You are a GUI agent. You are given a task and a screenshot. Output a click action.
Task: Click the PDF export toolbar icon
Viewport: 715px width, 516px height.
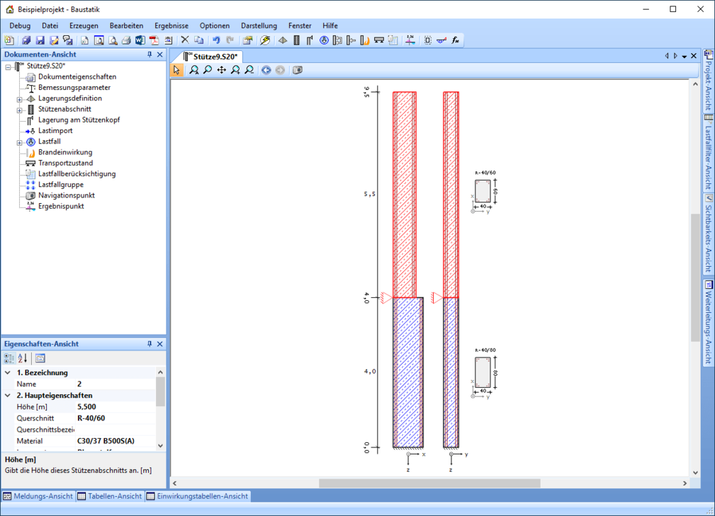tap(153, 40)
